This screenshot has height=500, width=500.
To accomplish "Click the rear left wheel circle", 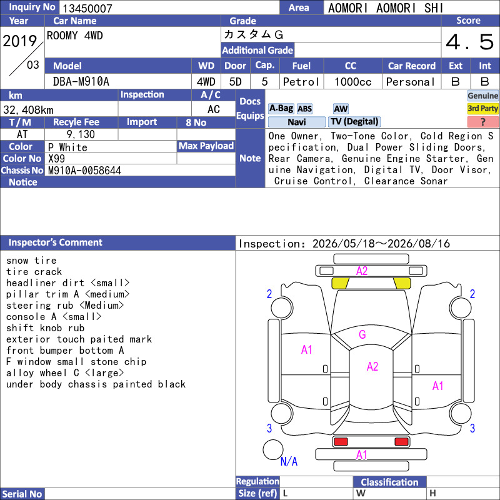I will click(x=282, y=413).
